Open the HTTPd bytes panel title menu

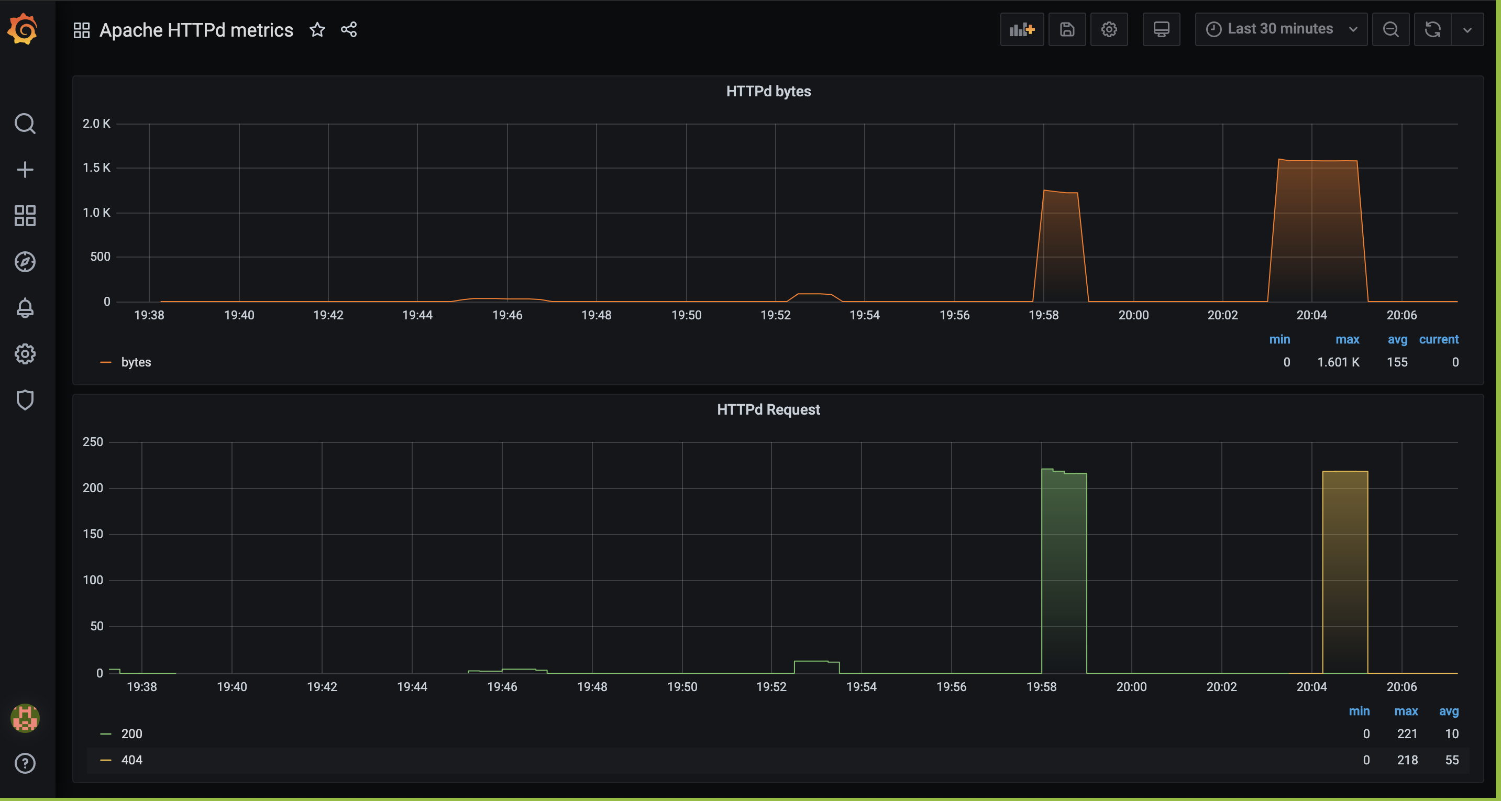tap(768, 92)
